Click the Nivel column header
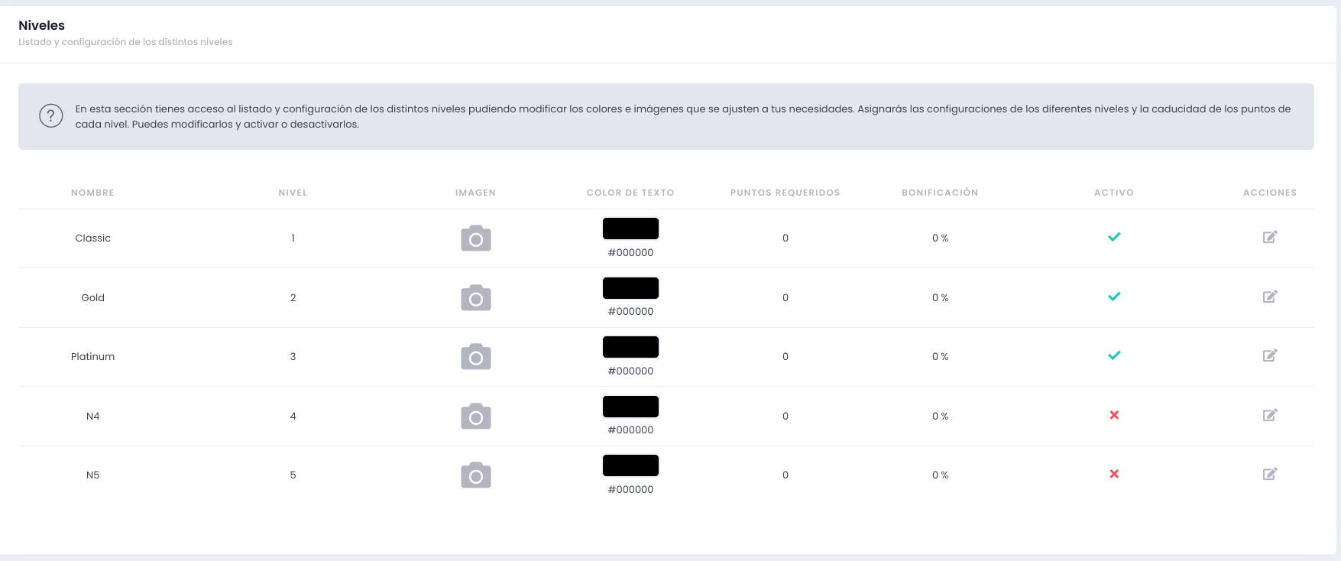Screen dimensions: 1341x561 293,193
